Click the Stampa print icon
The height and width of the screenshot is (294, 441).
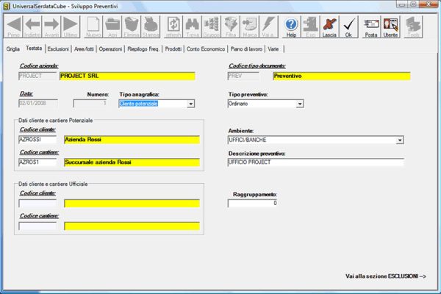(151, 27)
